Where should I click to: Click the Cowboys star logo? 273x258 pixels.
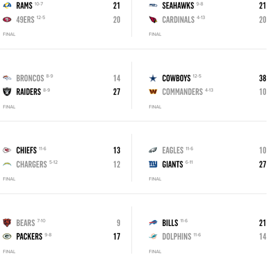click(x=153, y=78)
